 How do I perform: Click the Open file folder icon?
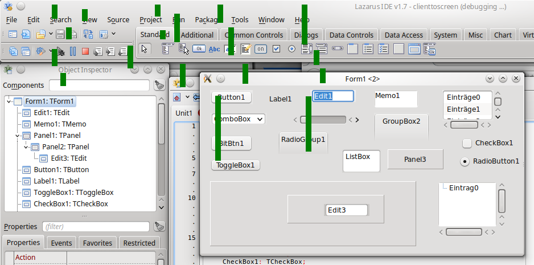click(40, 34)
